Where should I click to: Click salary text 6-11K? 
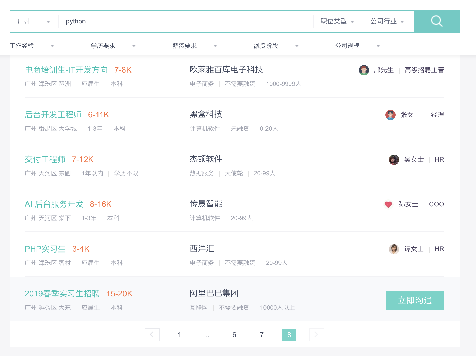(99, 115)
